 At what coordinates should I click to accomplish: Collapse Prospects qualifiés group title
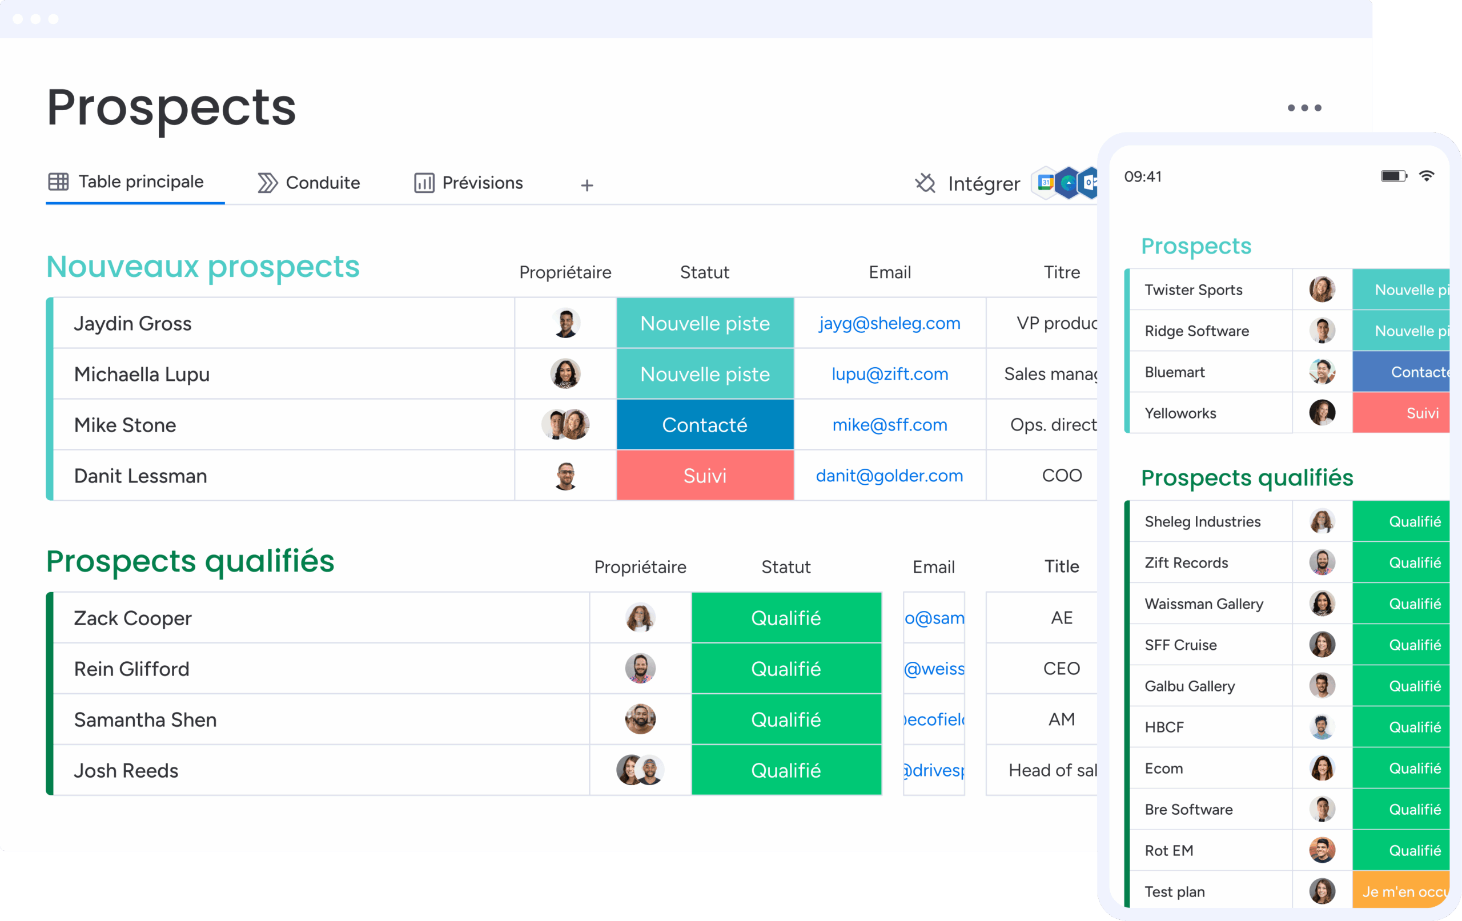[191, 561]
